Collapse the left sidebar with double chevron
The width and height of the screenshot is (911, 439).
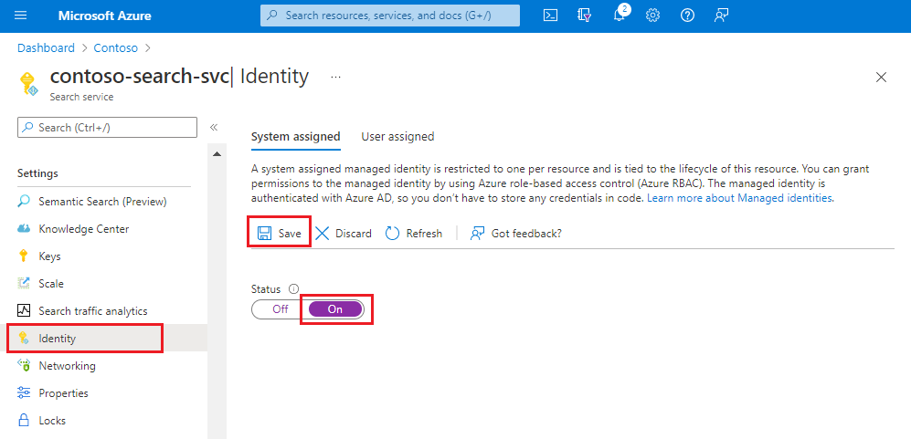coord(214,128)
